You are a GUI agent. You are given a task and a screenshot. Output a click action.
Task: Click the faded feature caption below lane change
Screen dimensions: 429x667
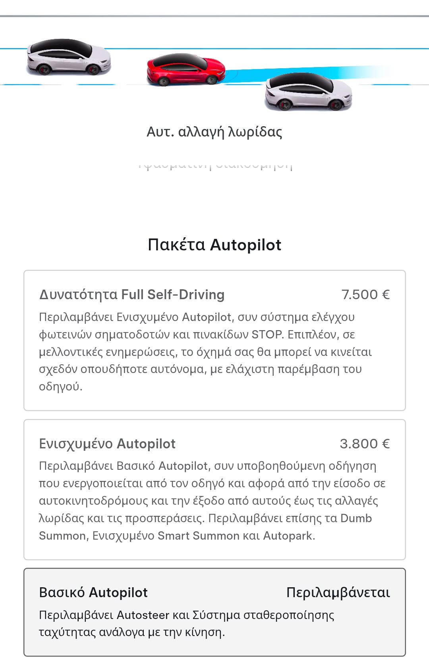(x=214, y=166)
